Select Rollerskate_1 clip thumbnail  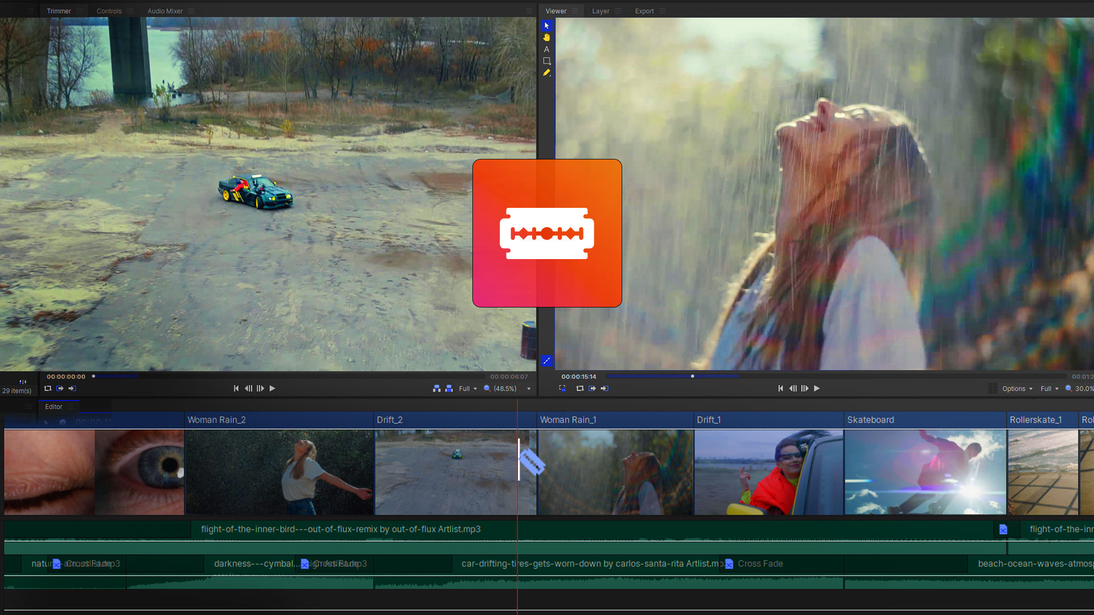1043,472
